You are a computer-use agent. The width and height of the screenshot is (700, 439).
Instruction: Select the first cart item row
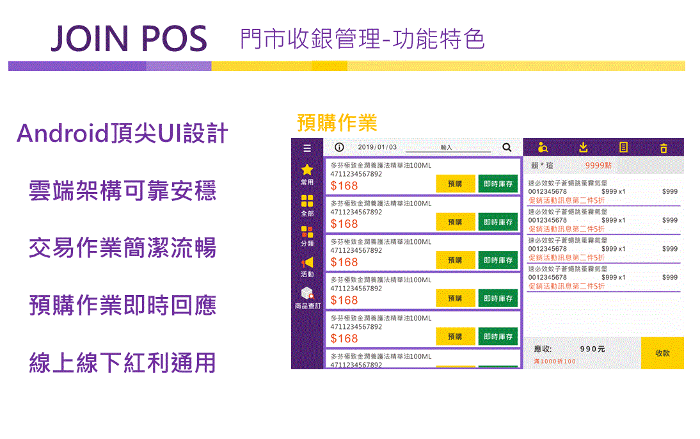(x=603, y=191)
